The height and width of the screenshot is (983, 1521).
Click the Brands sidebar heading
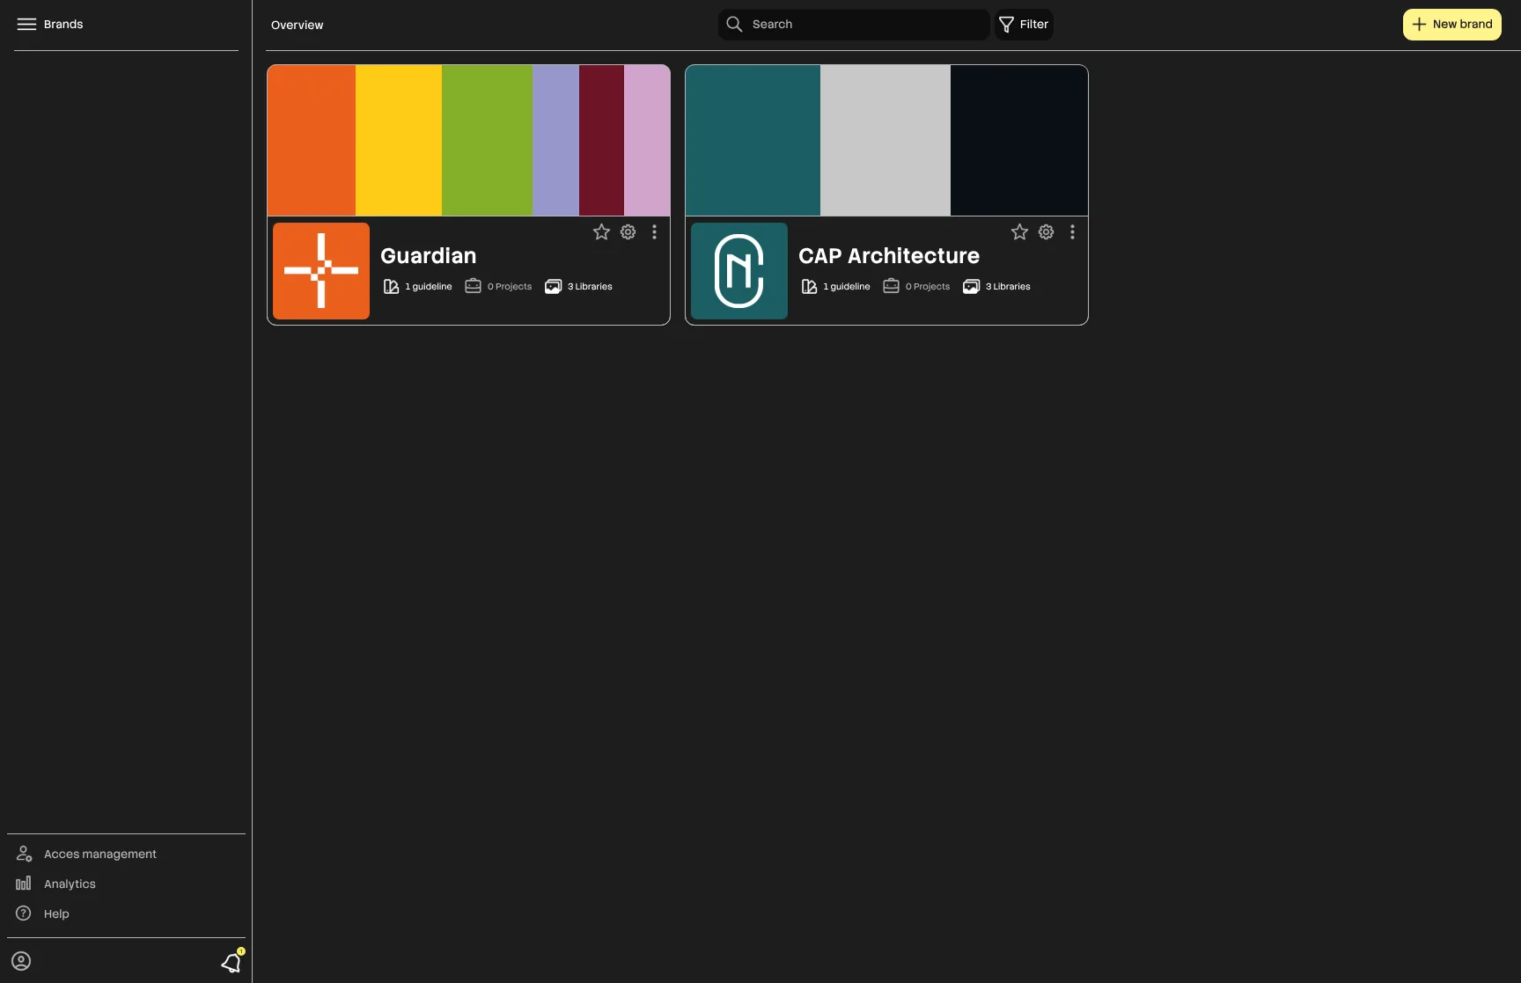pyautogui.click(x=63, y=25)
